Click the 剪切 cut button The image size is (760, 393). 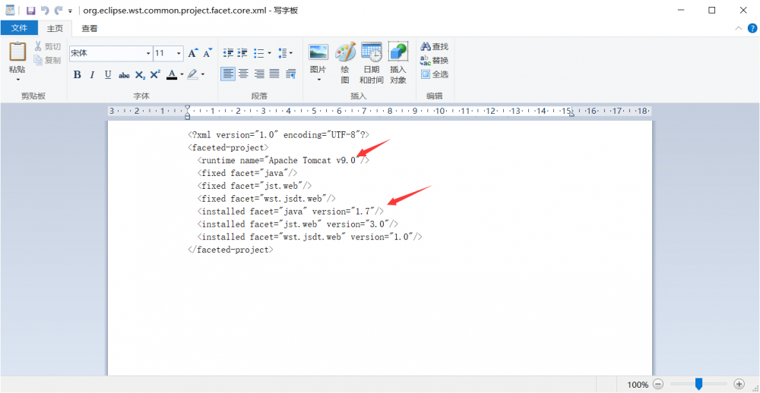47,46
